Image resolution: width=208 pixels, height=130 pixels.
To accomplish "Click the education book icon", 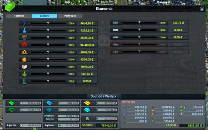I will tap(24, 67).
